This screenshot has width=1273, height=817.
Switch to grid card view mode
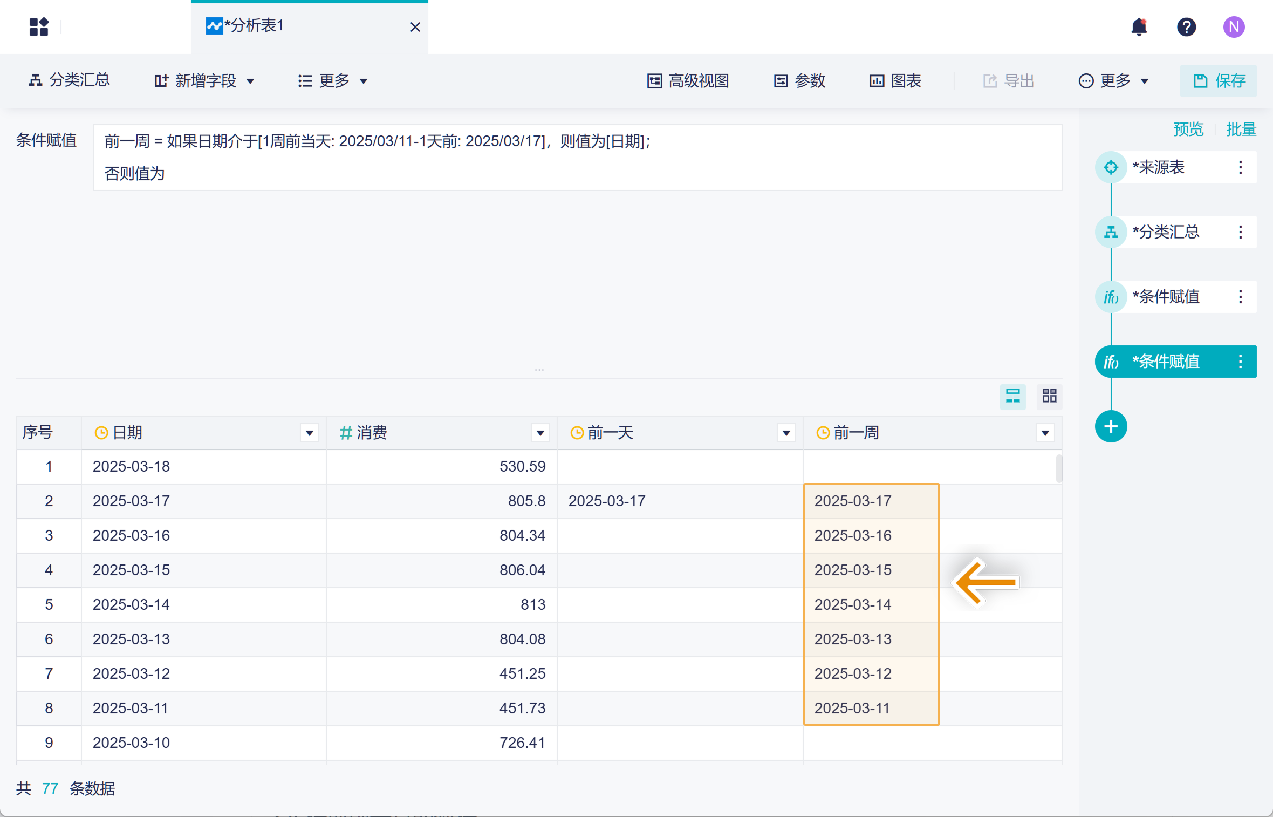[1049, 397]
